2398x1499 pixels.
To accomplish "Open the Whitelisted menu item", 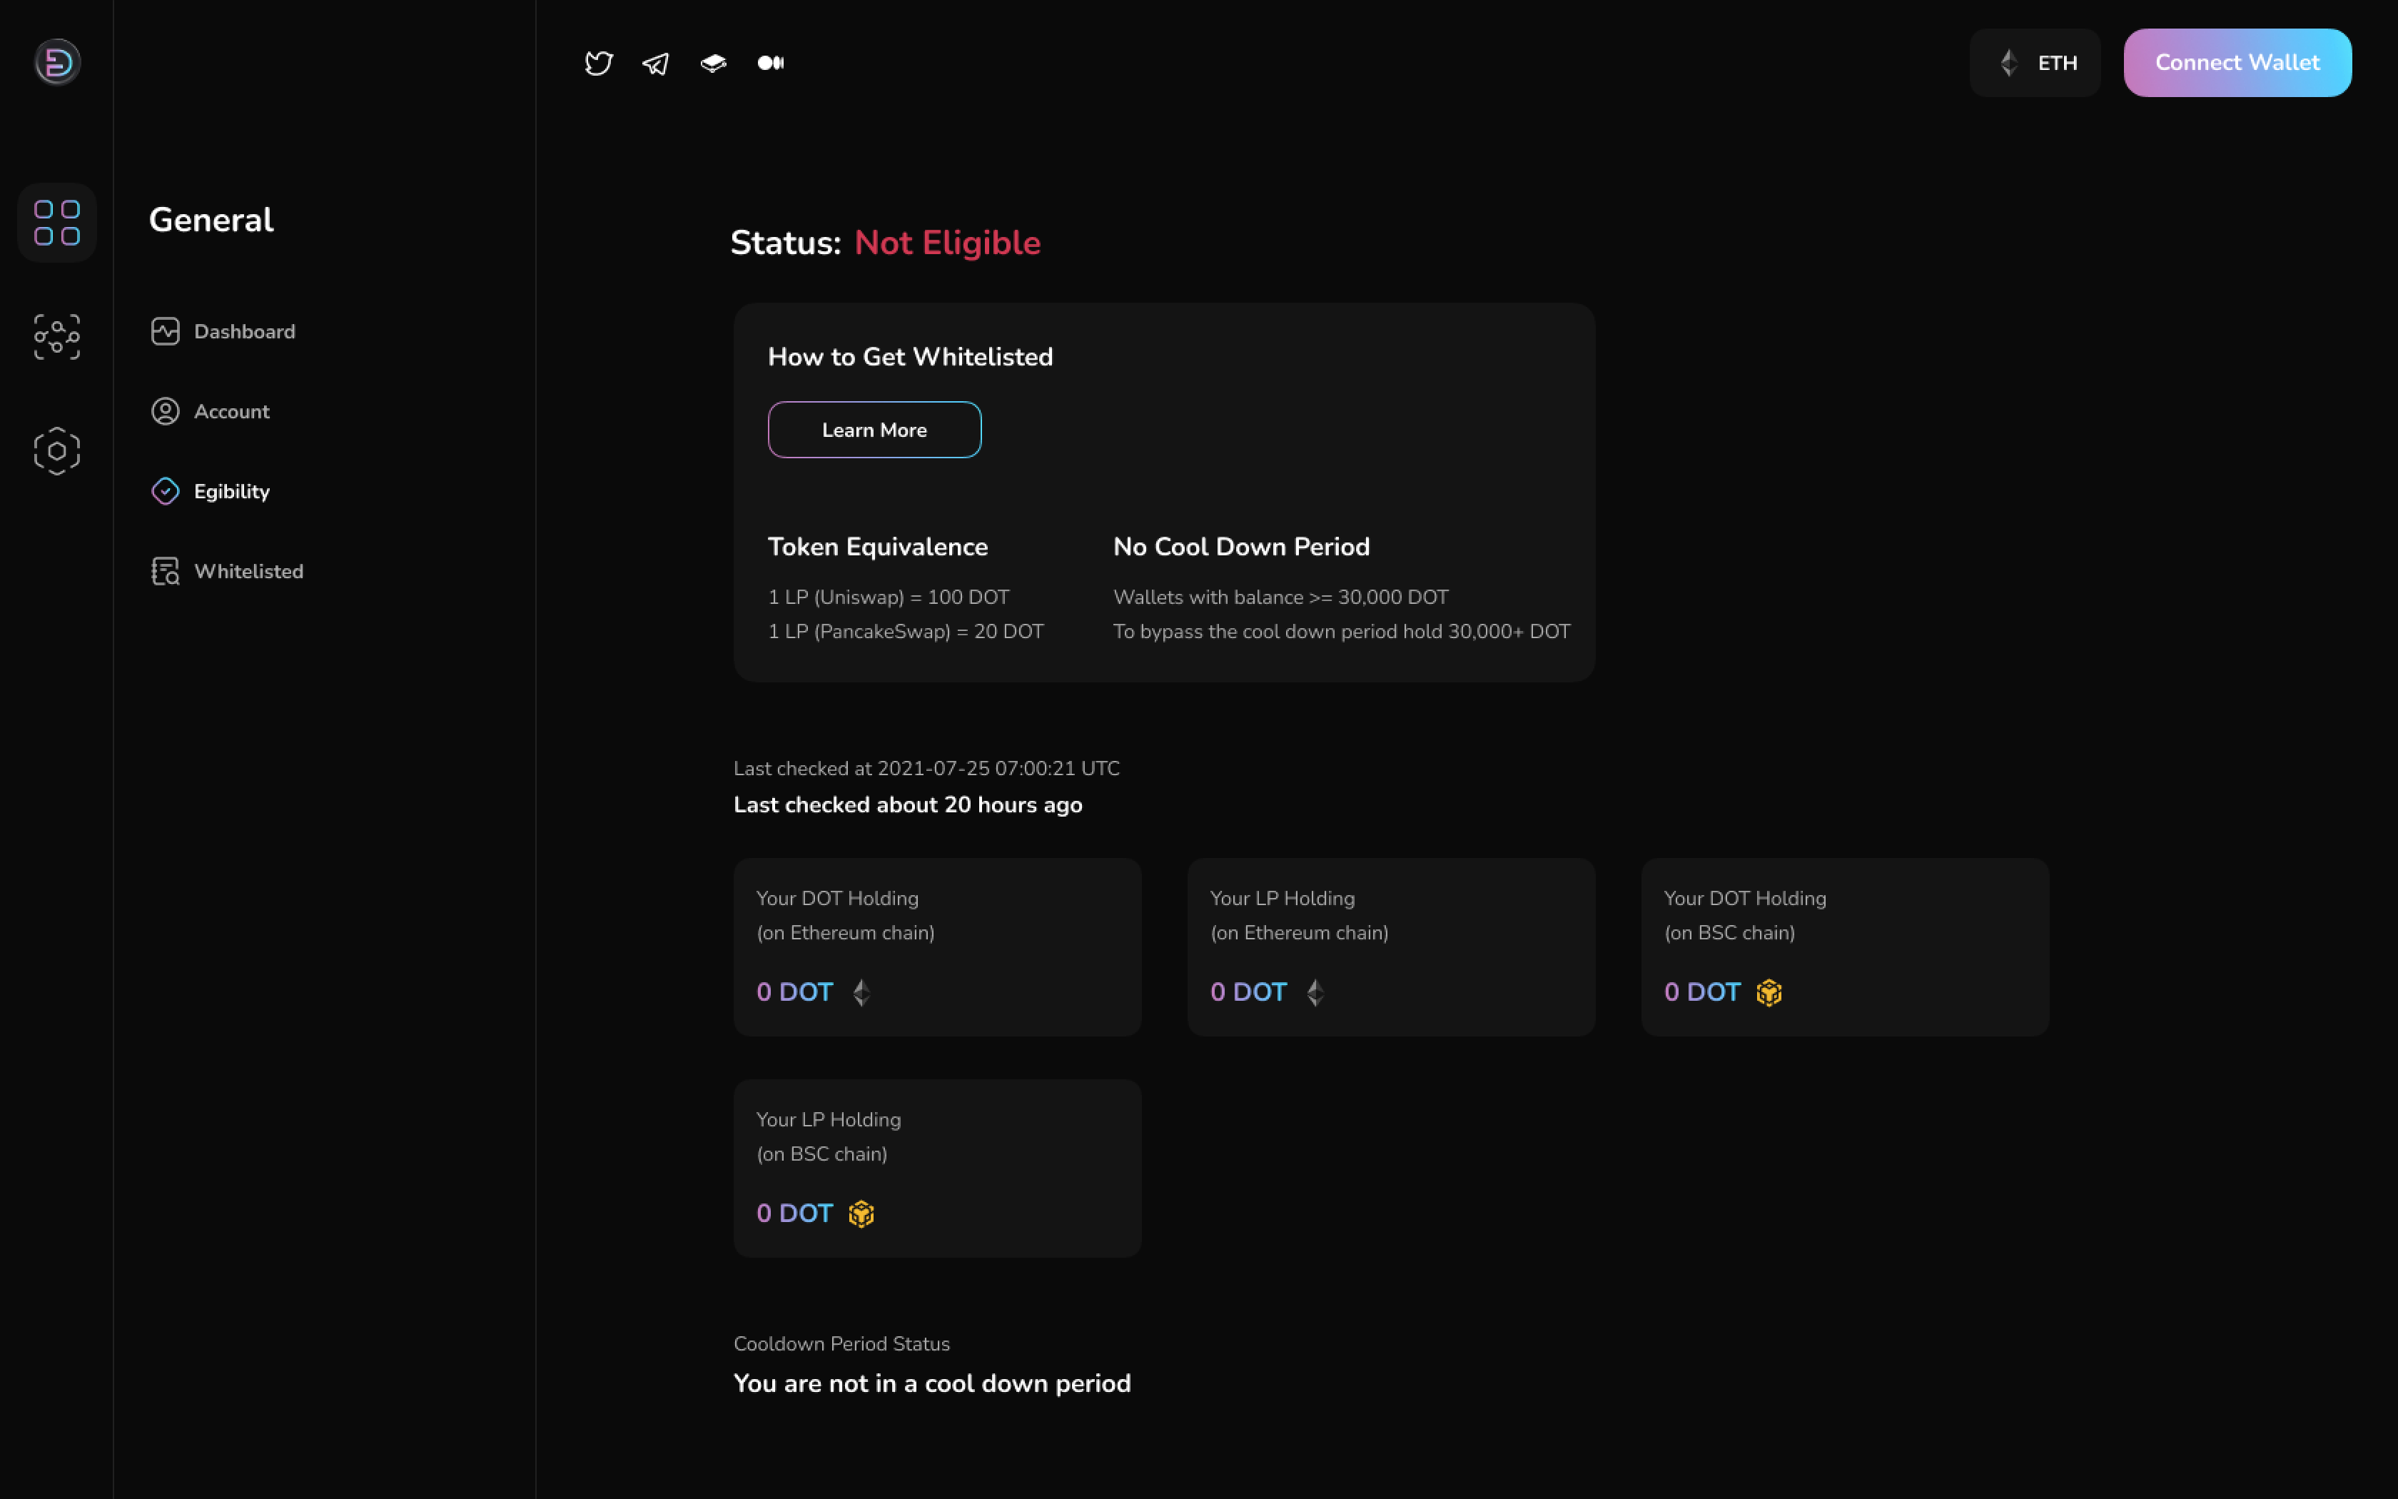I will 227,571.
